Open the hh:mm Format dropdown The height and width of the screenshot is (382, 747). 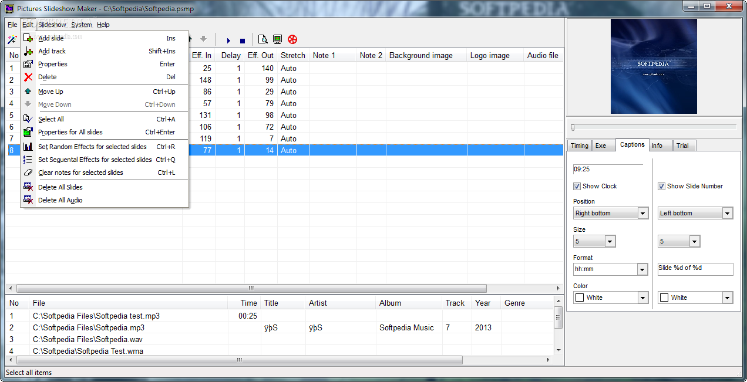pyautogui.click(x=611, y=269)
